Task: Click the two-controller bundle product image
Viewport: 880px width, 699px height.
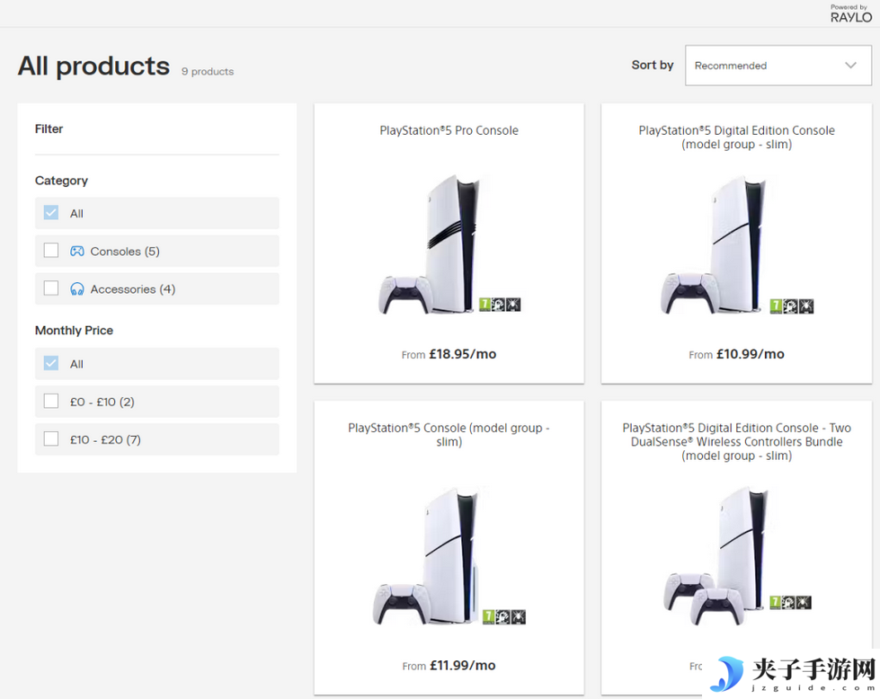Action: [736, 555]
